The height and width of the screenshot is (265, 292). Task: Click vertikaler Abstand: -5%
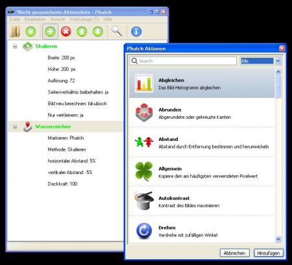[x=70, y=172]
